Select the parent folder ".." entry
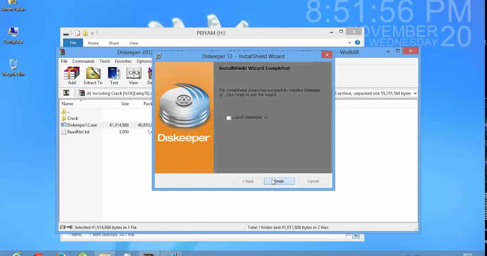The image size is (487, 256). pos(66,111)
